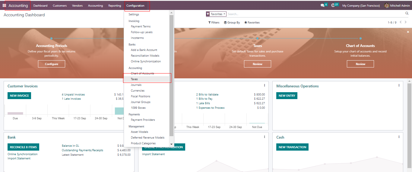
Task: Click the NEW INVOICE button
Action: pyautogui.click(x=19, y=96)
